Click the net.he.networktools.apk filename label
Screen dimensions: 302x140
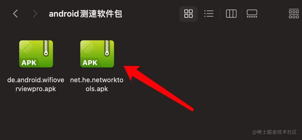pyautogui.click(x=97, y=84)
